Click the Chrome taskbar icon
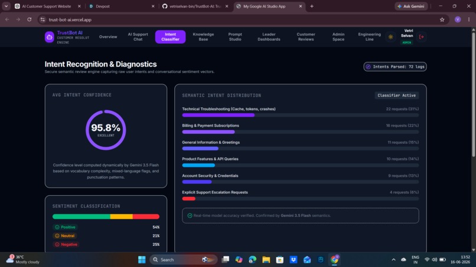This screenshot has height=267, width=476. (x=334, y=260)
